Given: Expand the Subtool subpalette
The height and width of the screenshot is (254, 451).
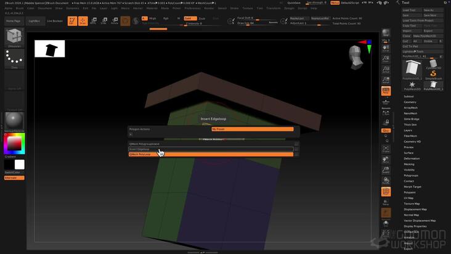Looking at the screenshot, I should [408, 96].
